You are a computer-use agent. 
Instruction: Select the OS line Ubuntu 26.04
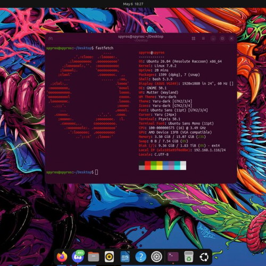[180, 61]
